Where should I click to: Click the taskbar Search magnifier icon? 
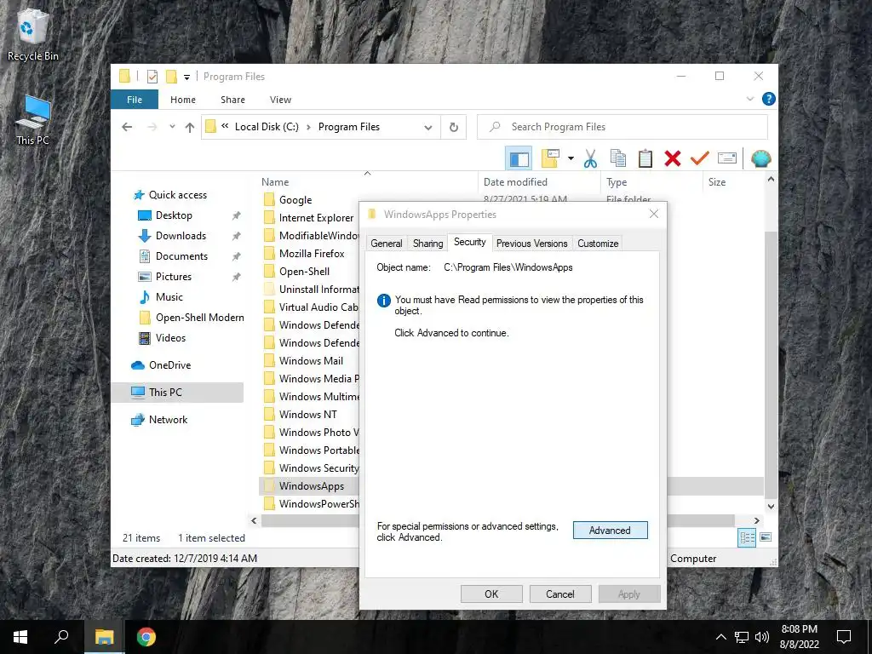pos(61,637)
